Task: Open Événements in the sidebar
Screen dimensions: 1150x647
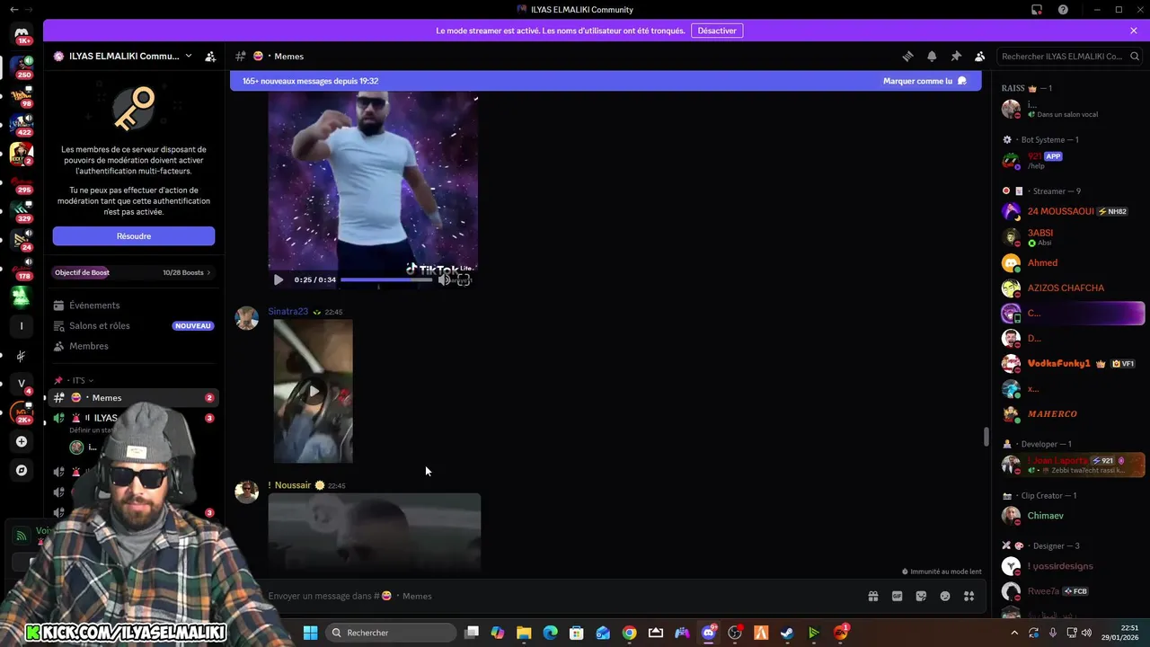Action: [133, 306]
